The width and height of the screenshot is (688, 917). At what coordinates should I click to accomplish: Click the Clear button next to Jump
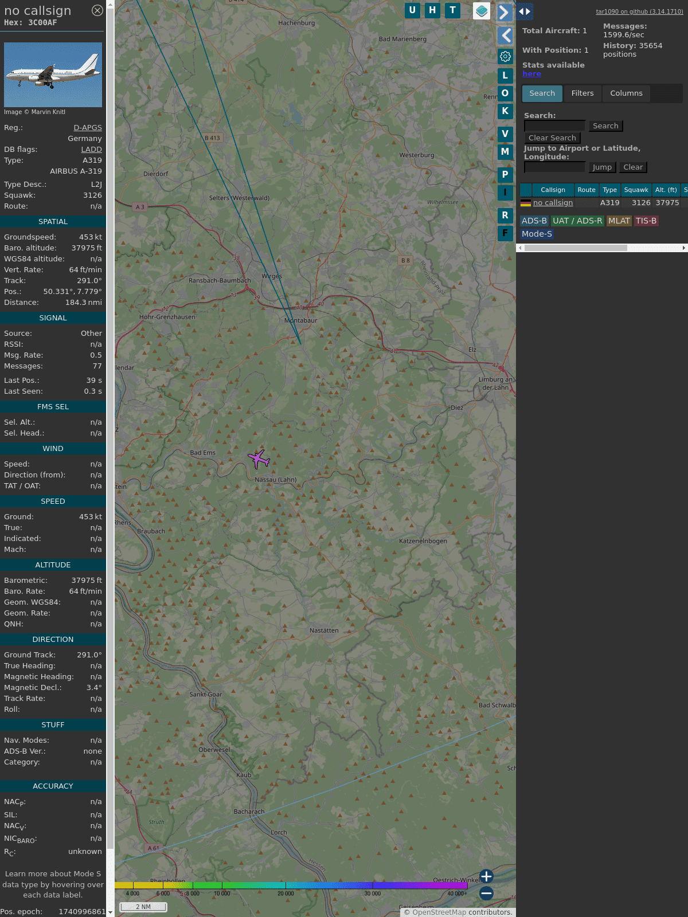point(633,167)
